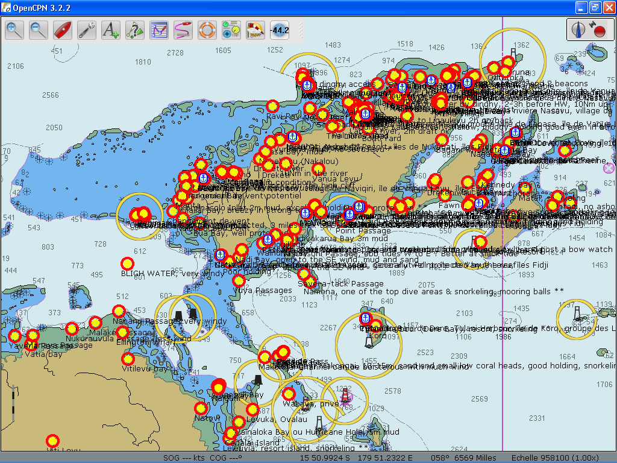Viewport: 617px width, 463px height.
Task: Select the Nukurauvula Passage waypoint marker
Action: click(x=72, y=329)
